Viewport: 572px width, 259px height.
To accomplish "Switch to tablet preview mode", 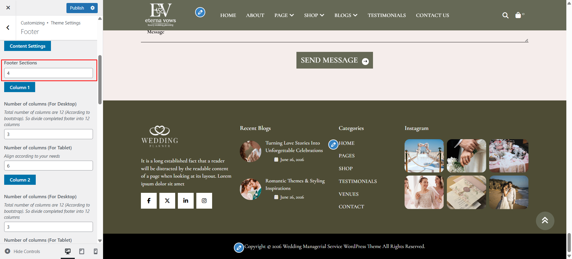I will click(x=82, y=251).
